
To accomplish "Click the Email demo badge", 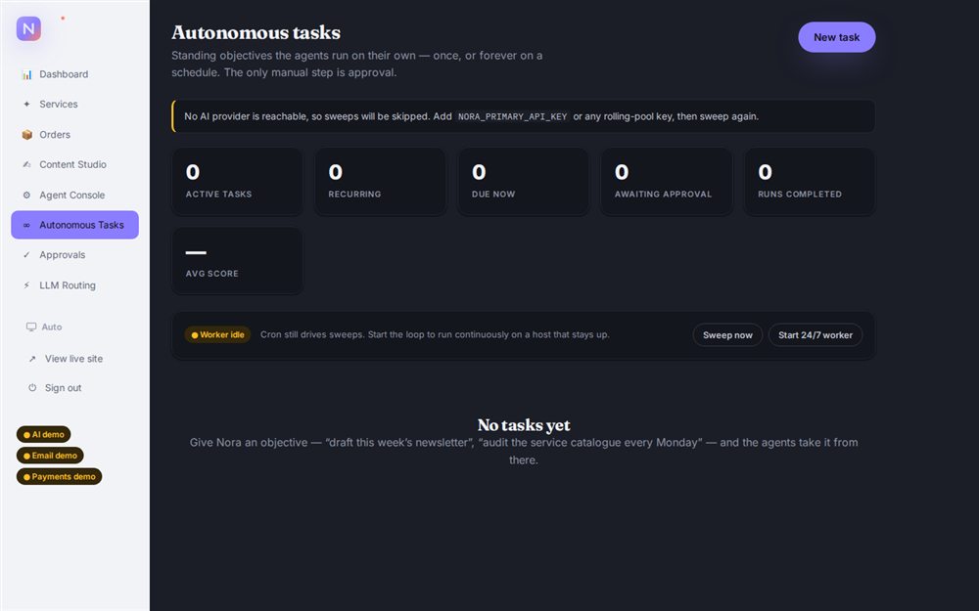I will 50,456.
